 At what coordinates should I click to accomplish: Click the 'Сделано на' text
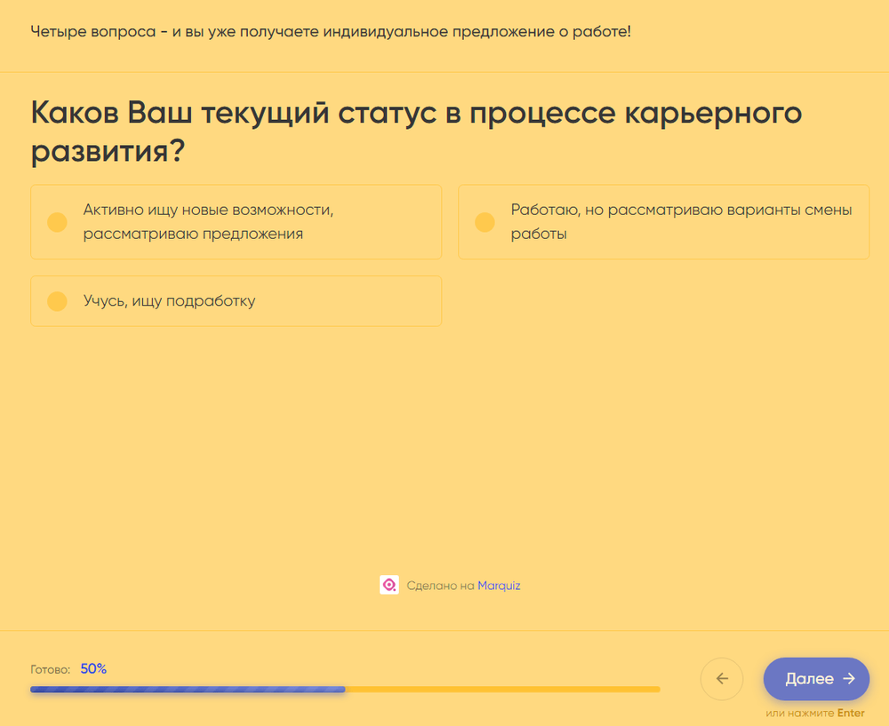[x=441, y=586]
